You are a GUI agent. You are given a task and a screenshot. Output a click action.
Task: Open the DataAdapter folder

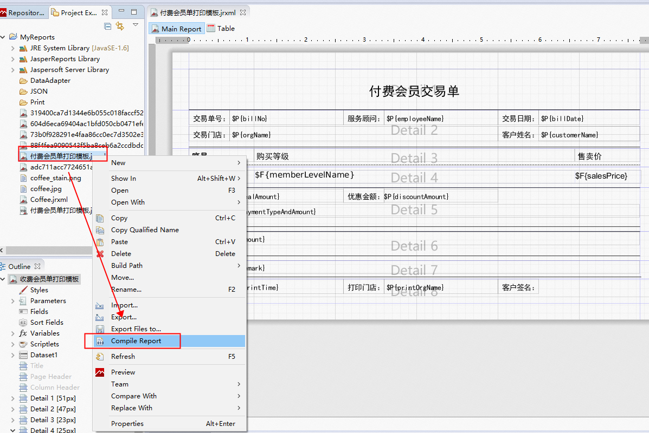[x=45, y=81]
